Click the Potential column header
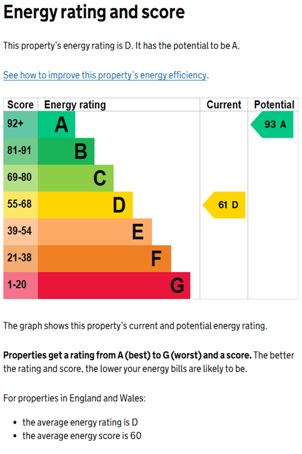This screenshot has height=454, width=302. [274, 105]
